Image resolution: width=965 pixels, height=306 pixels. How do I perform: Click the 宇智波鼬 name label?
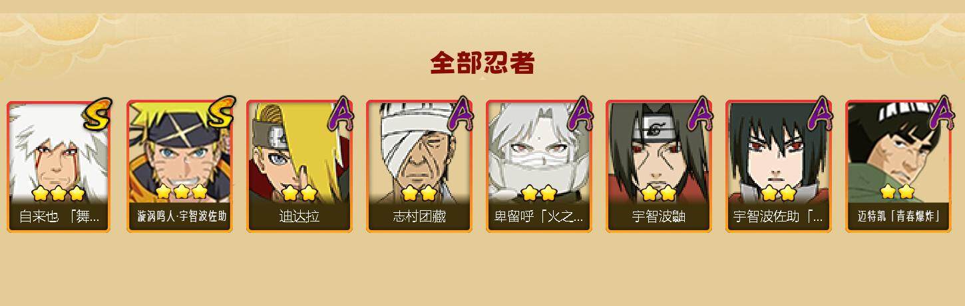pos(659,217)
